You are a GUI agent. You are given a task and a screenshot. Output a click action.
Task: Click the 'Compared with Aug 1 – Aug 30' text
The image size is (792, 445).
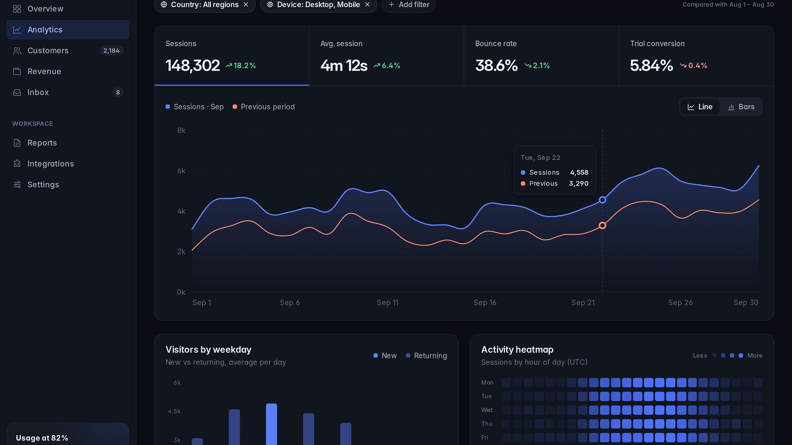click(728, 5)
